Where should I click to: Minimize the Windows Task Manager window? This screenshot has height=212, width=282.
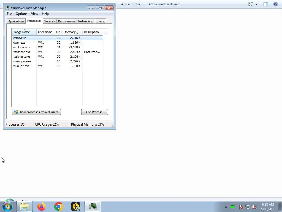coord(91,8)
